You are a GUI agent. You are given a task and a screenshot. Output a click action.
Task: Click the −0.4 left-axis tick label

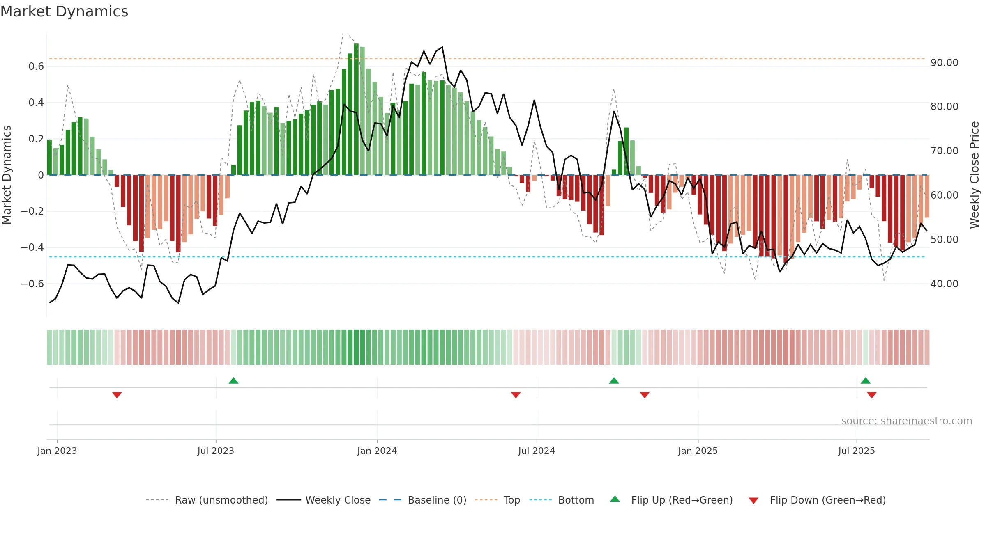coord(32,247)
